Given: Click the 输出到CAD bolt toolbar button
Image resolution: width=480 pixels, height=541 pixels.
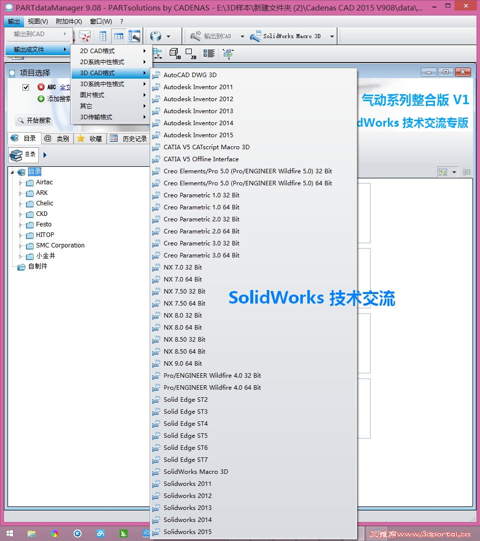Looking at the screenshot, I should point(210,36).
